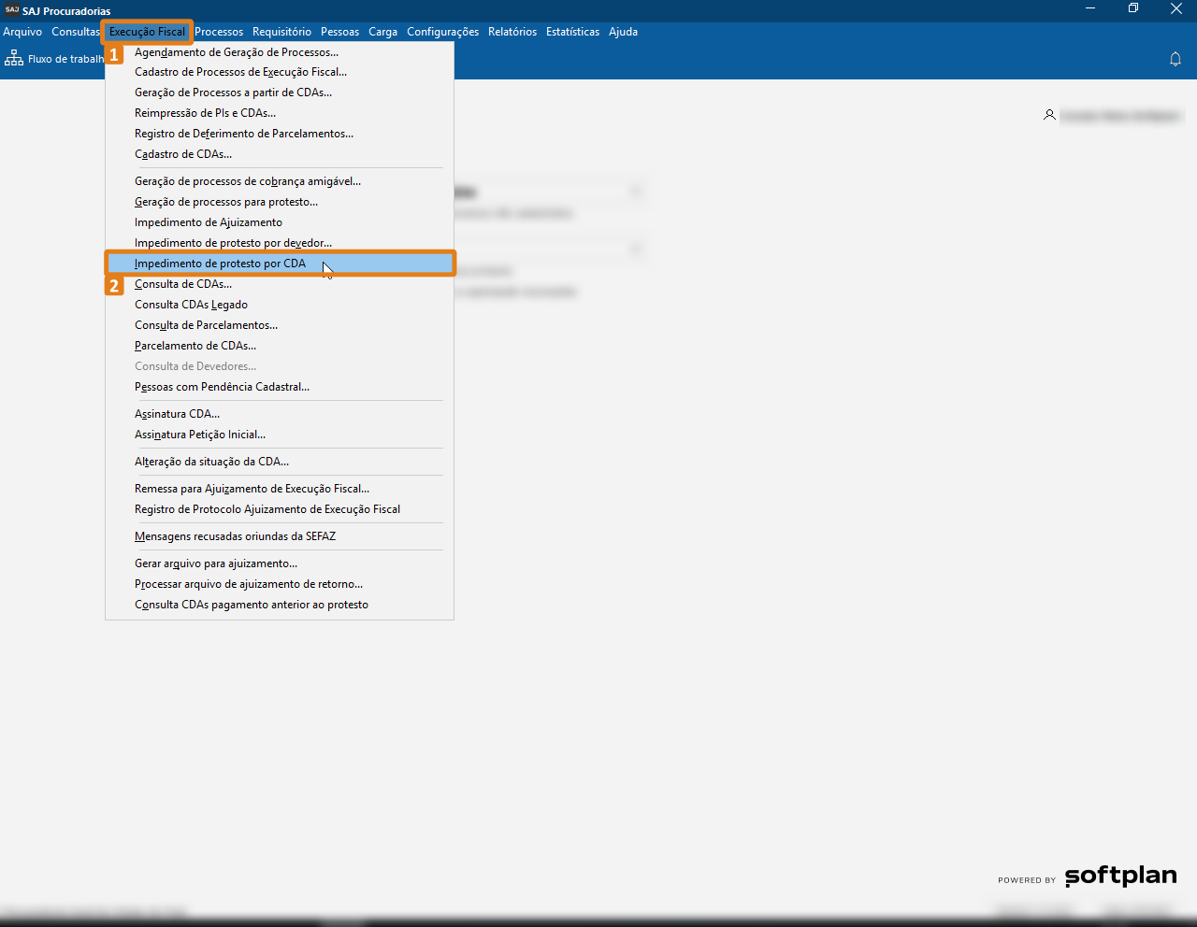Open the Arquivo menu
The width and height of the screenshot is (1197, 927).
(22, 32)
